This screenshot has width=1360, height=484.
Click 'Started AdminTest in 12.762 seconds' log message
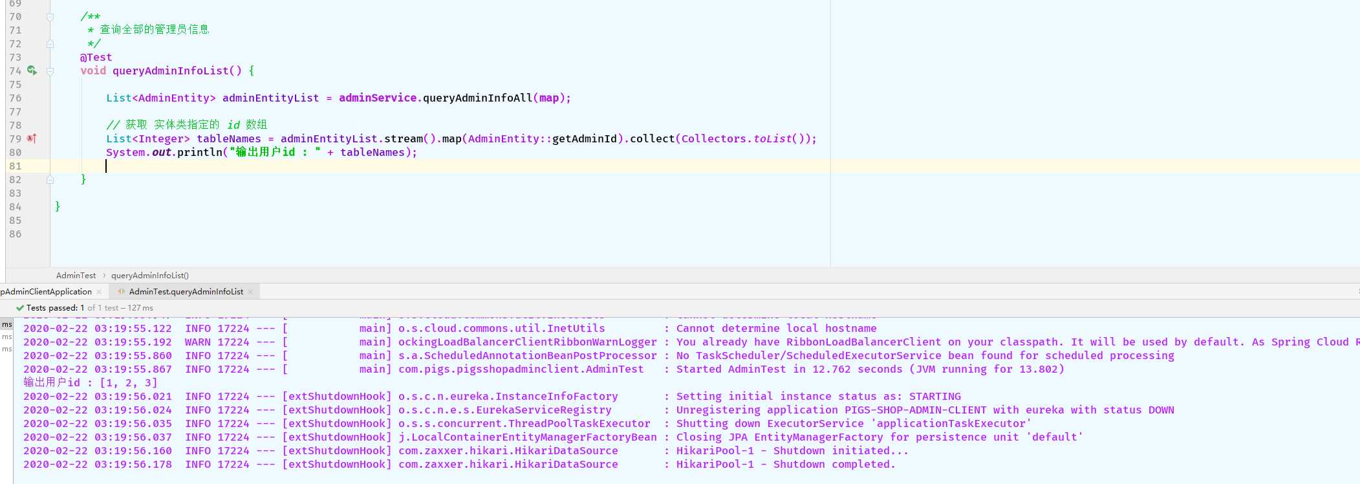pos(870,369)
